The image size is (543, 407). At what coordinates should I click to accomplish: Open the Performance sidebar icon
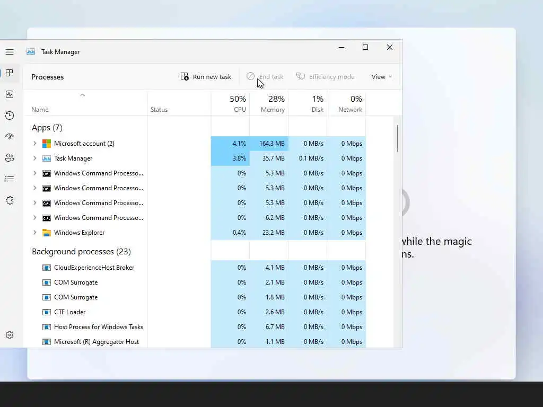tap(10, 94)
